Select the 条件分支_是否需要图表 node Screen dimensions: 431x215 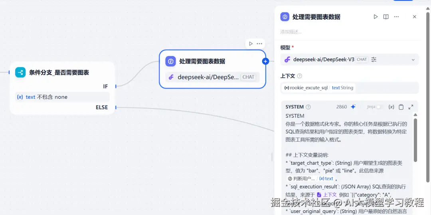point(62,88)
